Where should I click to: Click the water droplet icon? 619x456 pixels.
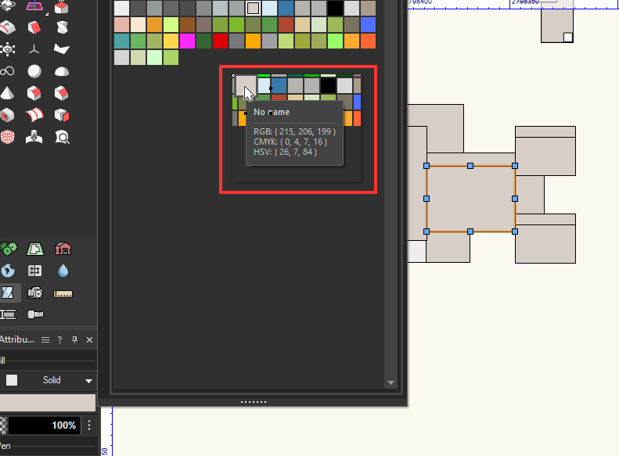(63, 271)
